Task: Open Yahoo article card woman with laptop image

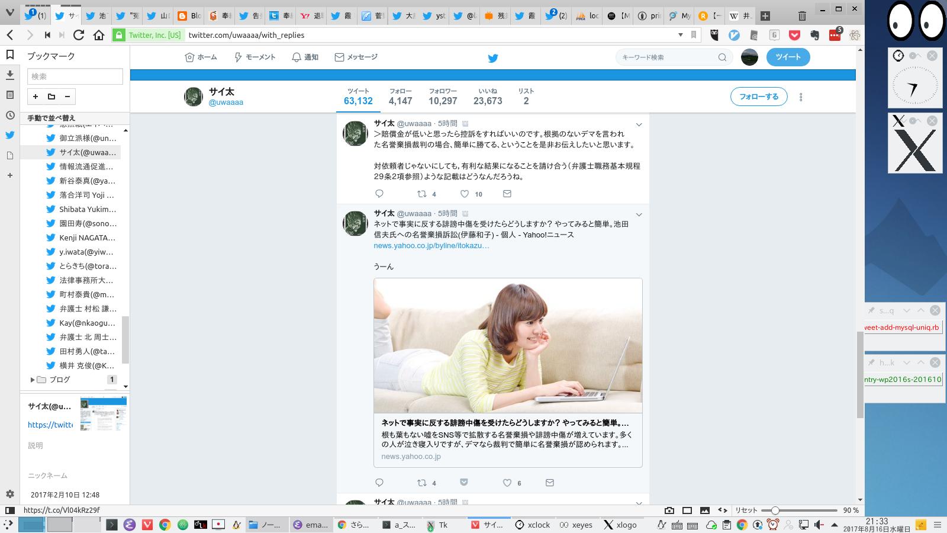Action: [508, 346]
